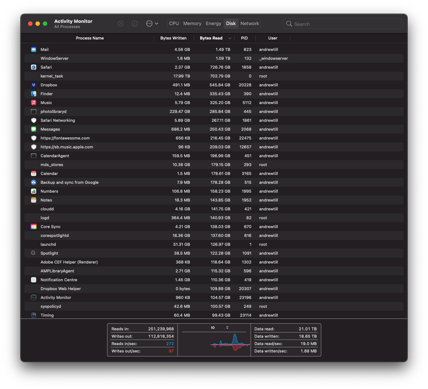The width and height of the screenshot is (428, 389).
Task: Click the shield icon beside Safari Networking
Action: pos(34,120)
